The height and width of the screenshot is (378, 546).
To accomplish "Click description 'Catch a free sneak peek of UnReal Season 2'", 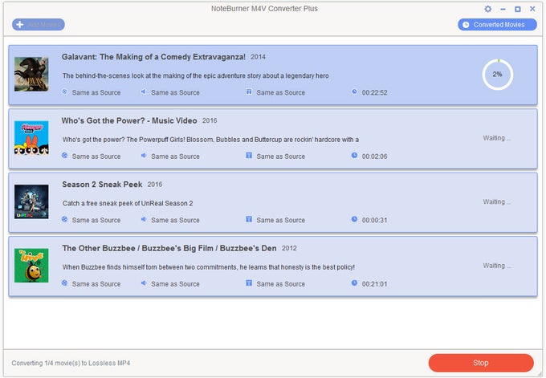I will (x=128, y=203).
